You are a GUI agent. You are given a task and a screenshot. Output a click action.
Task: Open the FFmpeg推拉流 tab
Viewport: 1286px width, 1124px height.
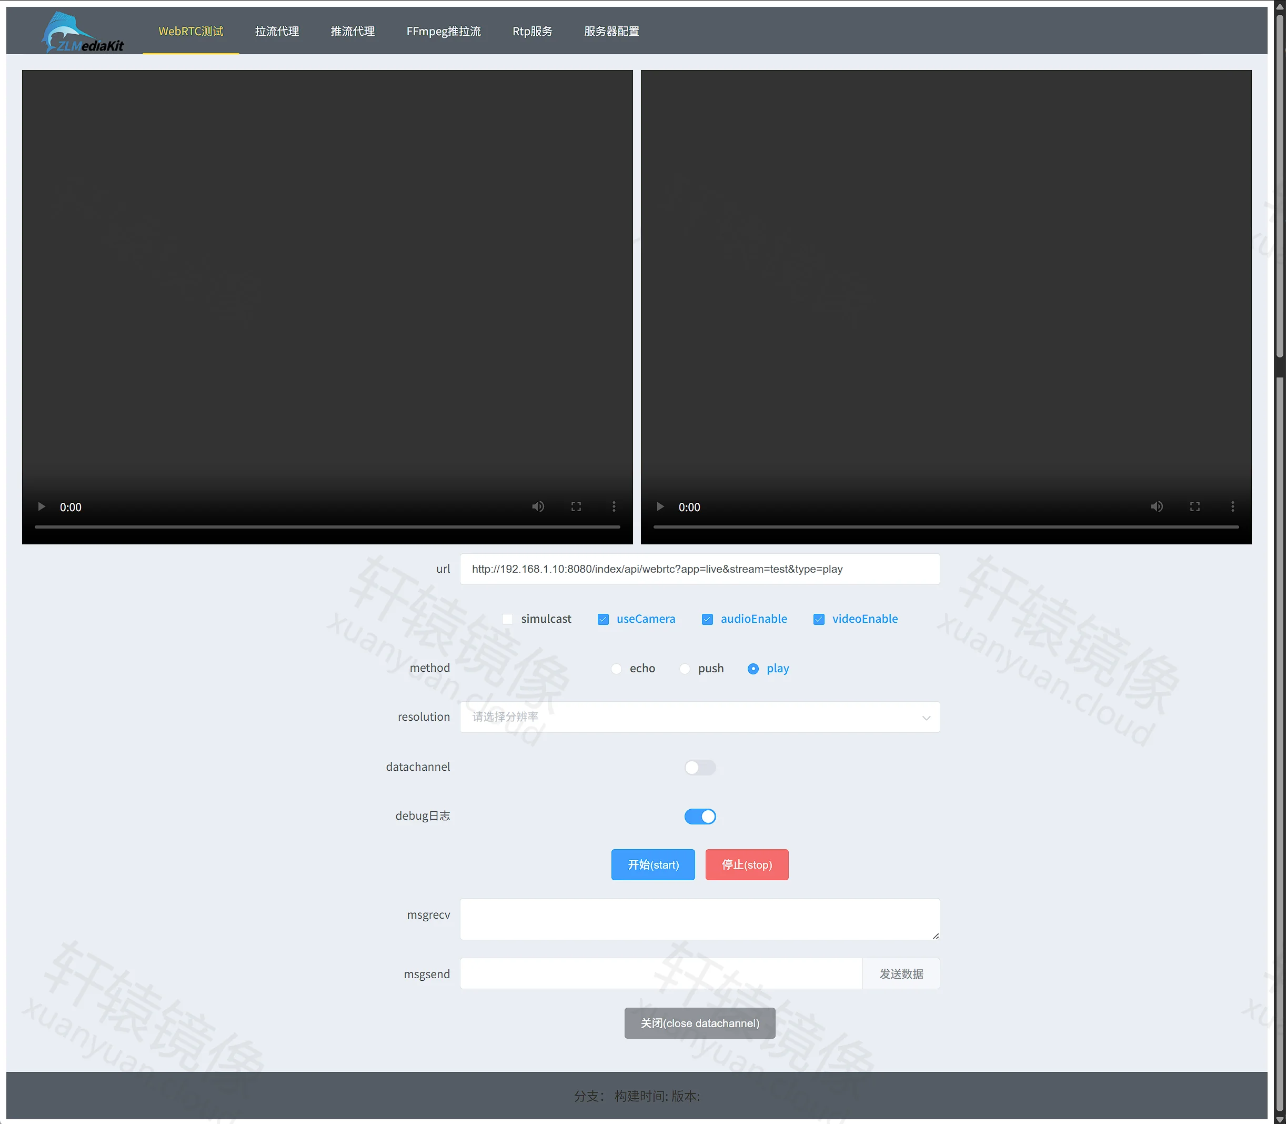[444, 32]
